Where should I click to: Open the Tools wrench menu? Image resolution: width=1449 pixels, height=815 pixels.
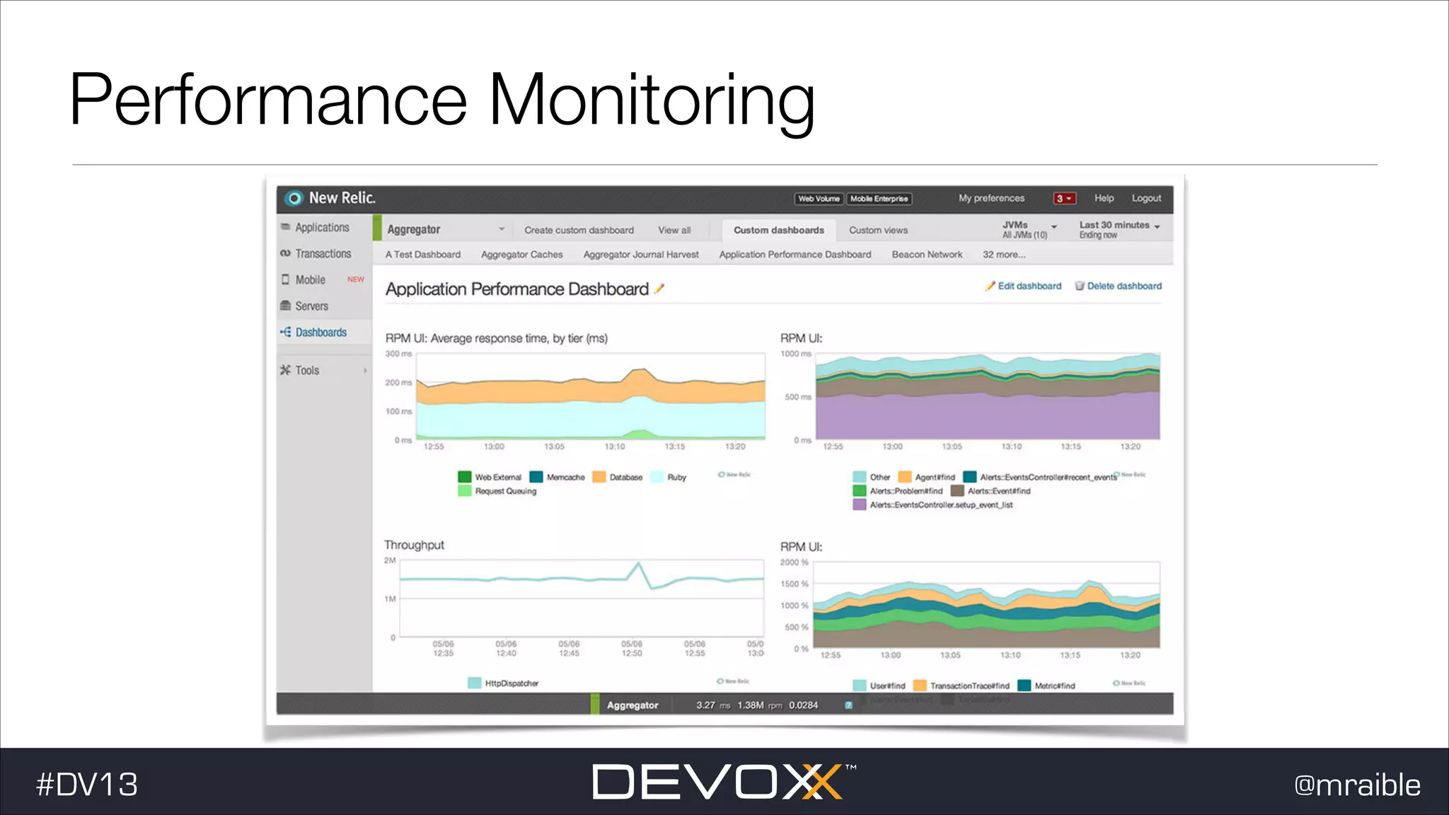pos(286,370)
